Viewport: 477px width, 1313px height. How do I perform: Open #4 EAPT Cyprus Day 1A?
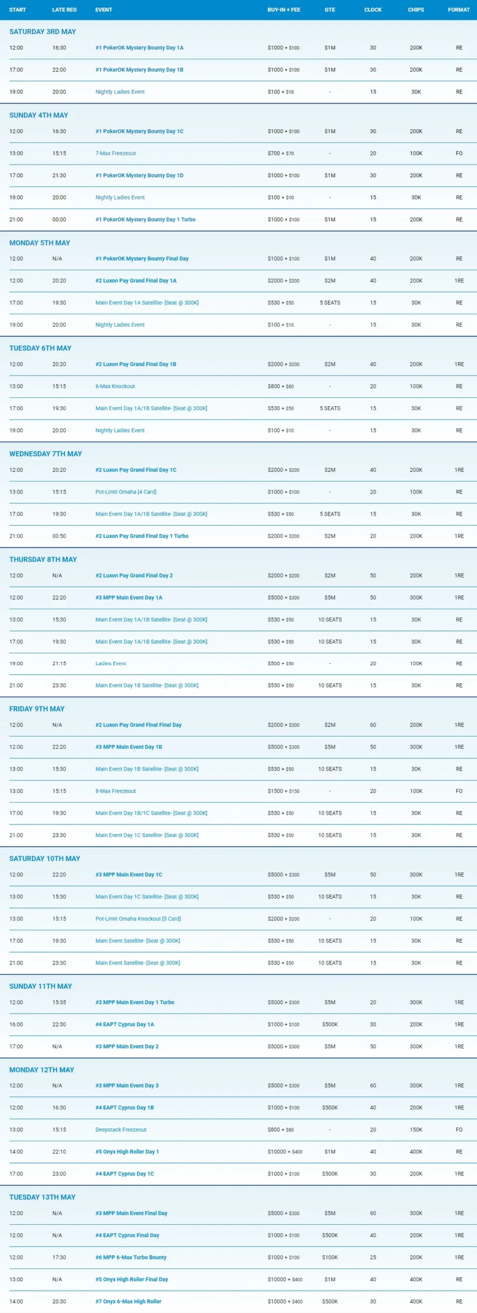pyautogui.click(x=125, y=1024)
